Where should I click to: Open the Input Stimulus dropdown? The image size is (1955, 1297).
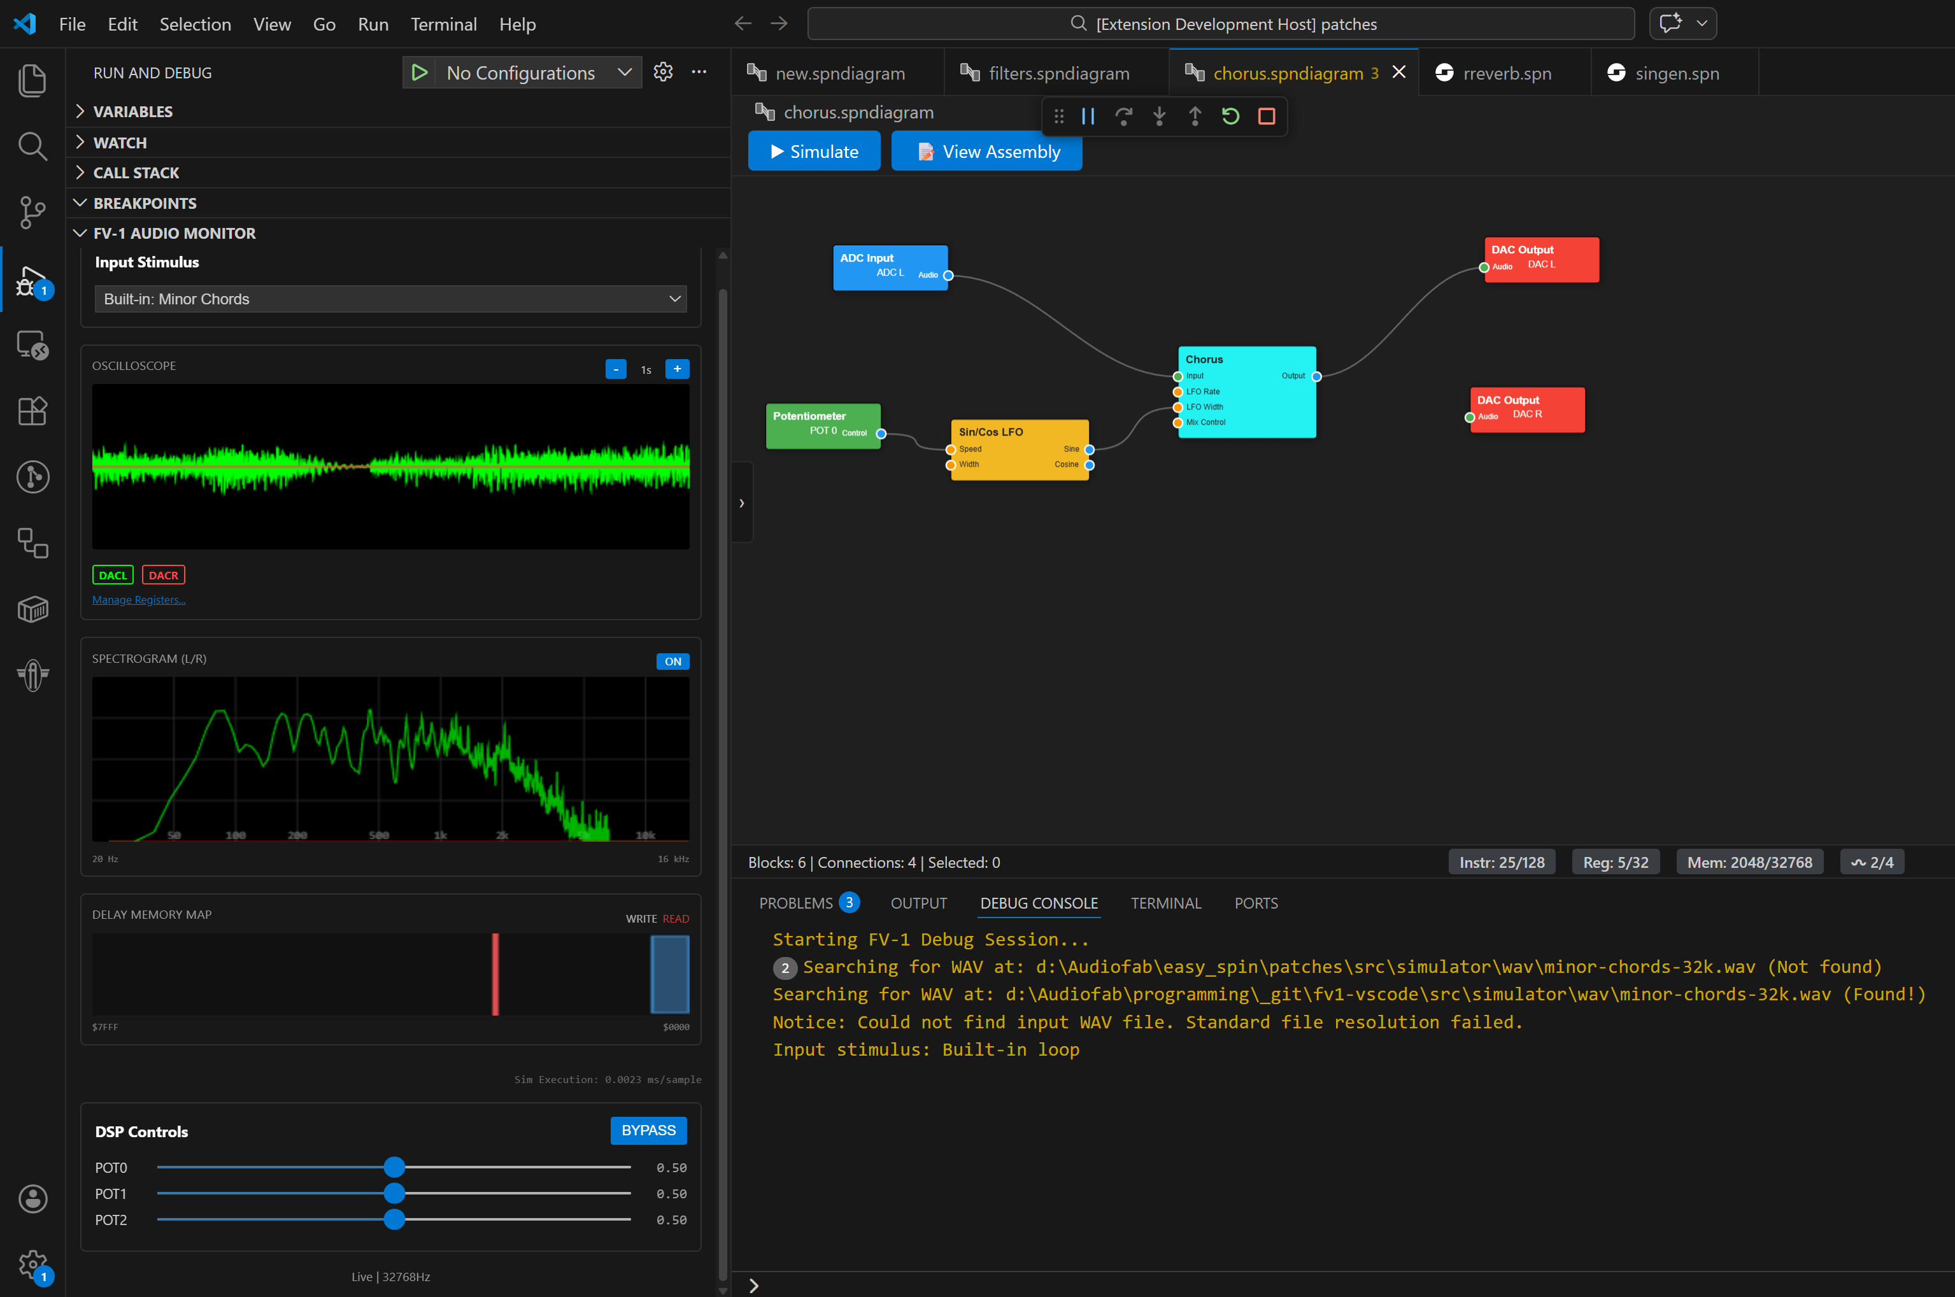[x=390, y=299]
